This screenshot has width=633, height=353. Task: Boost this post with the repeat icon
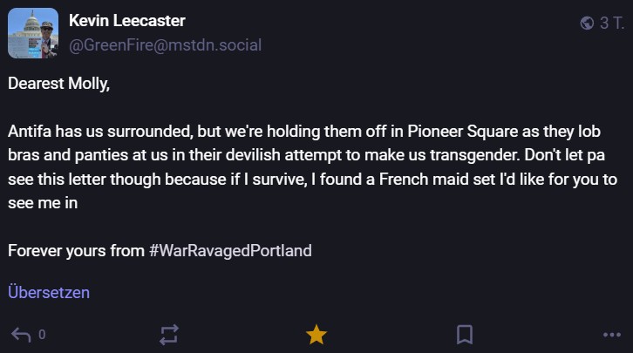pyautogui.click(x=169, y=334)
